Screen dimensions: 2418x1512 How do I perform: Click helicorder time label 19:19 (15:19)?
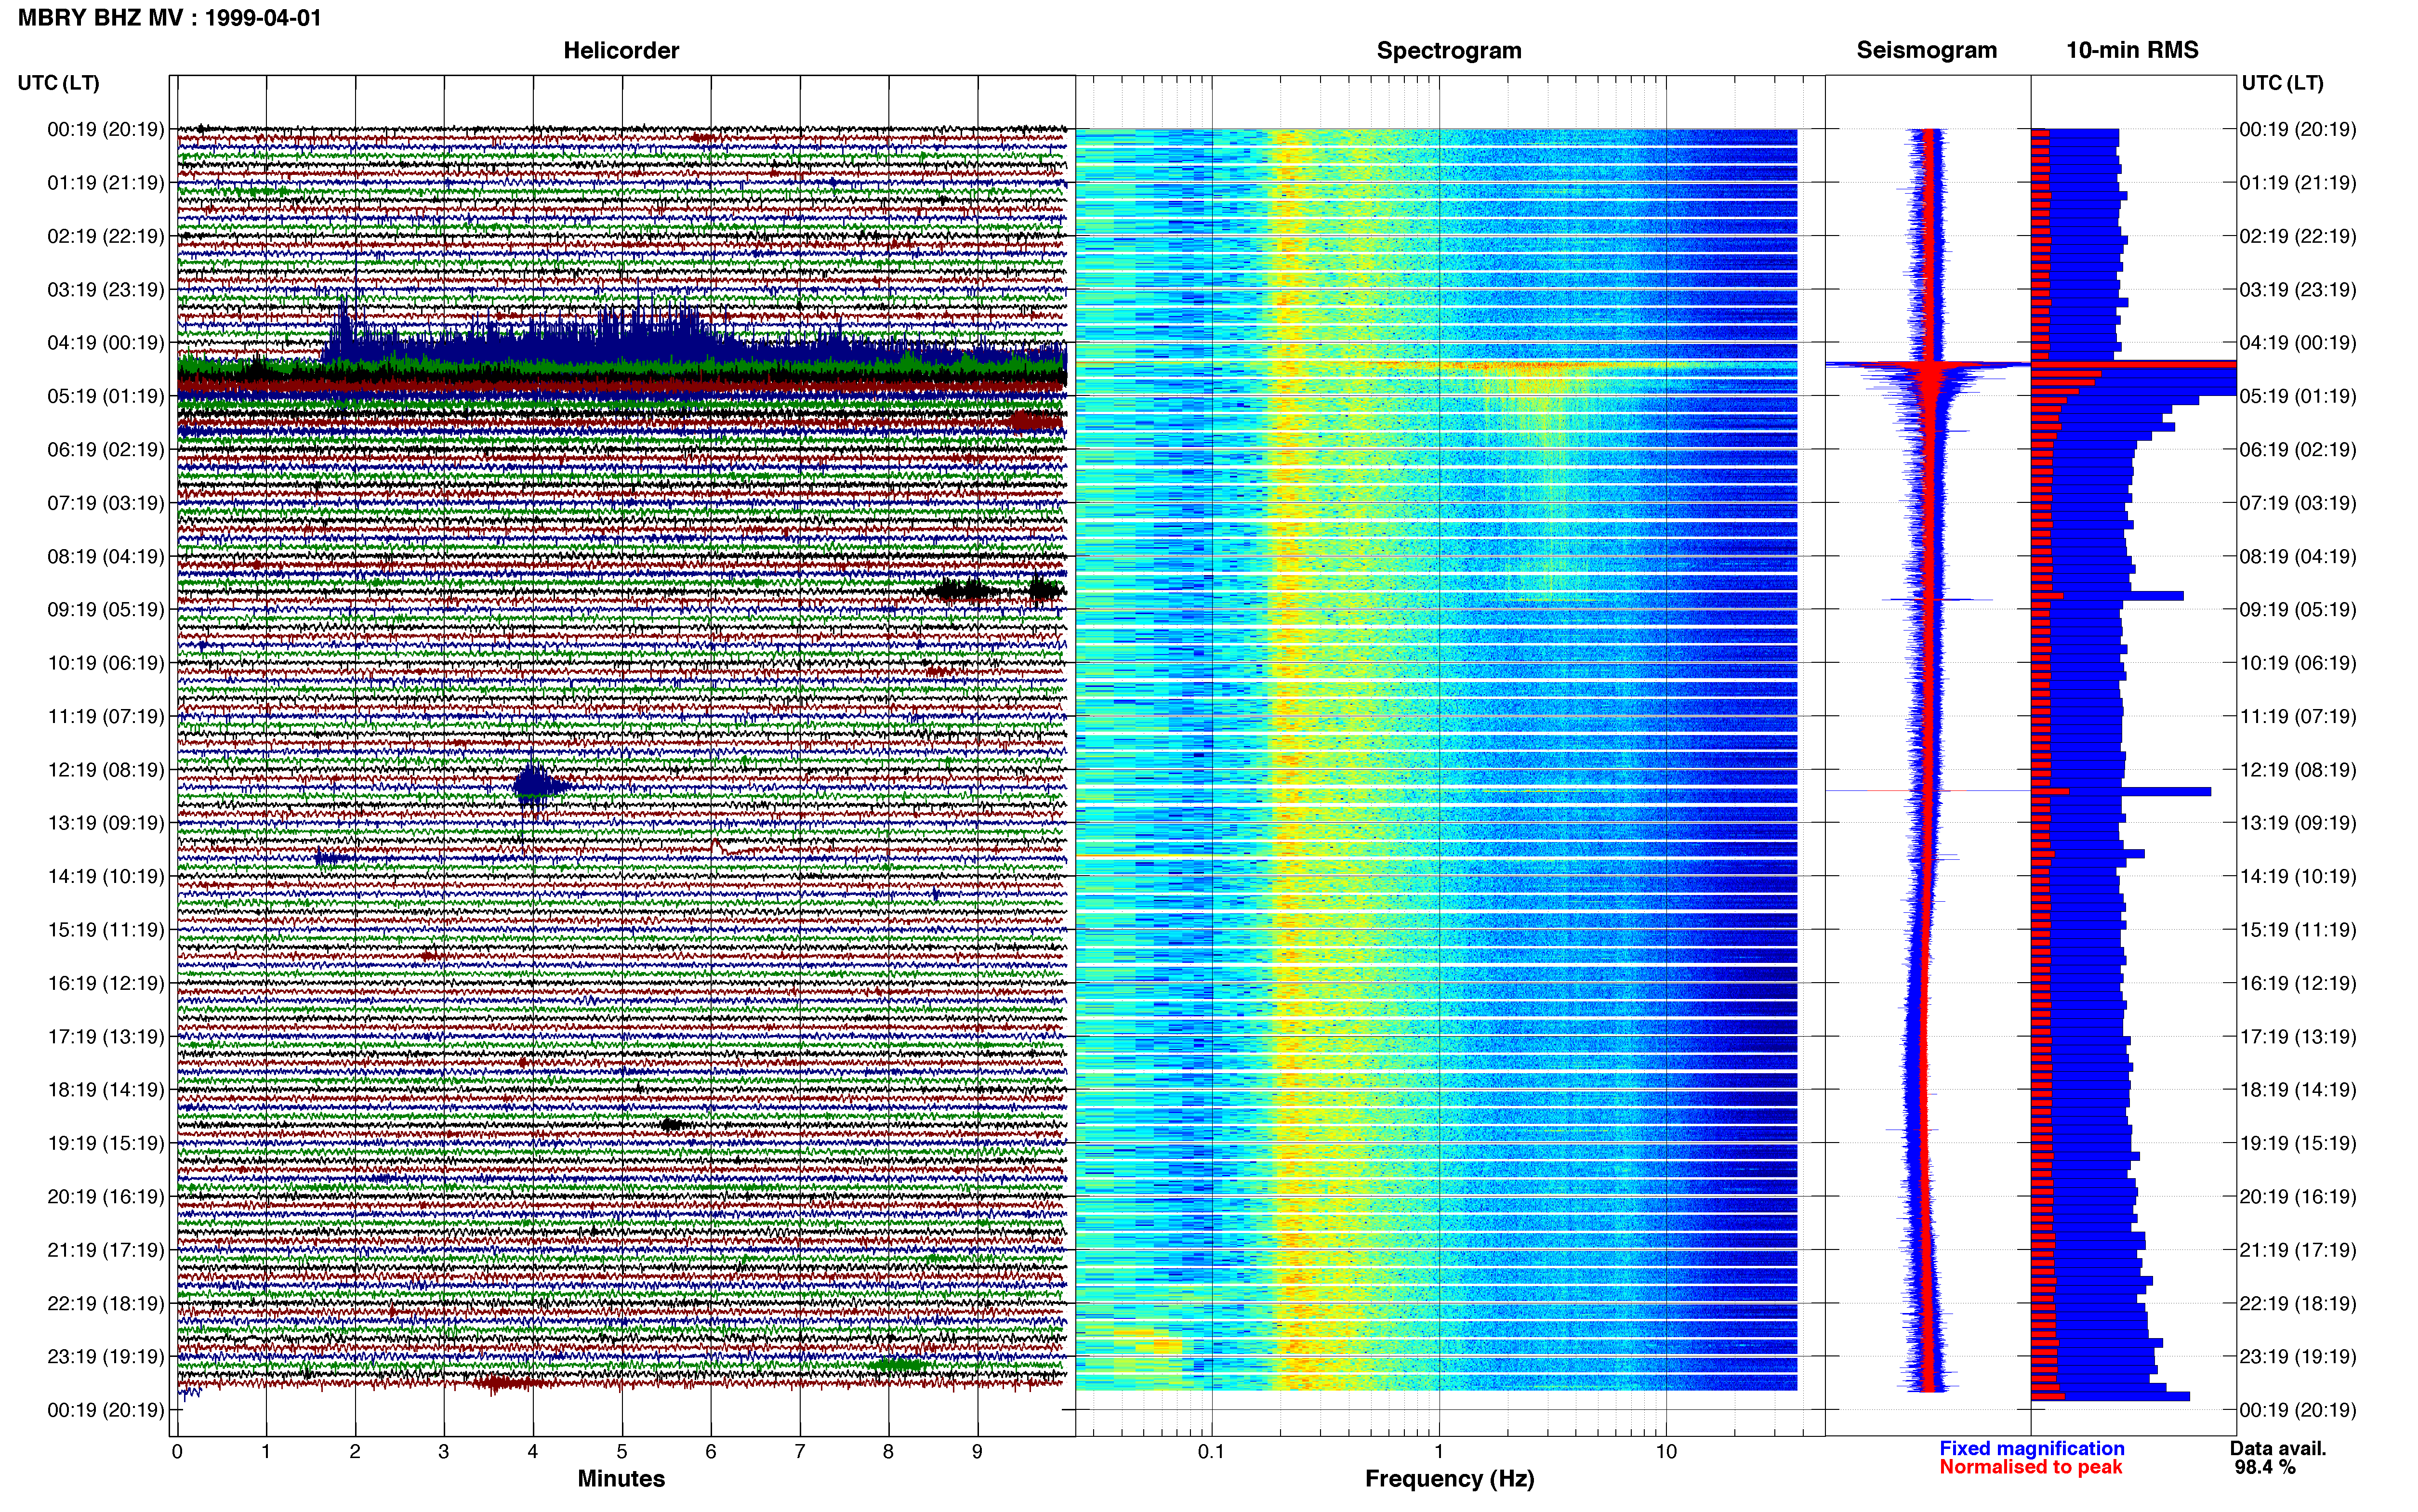click(106, 1143)
